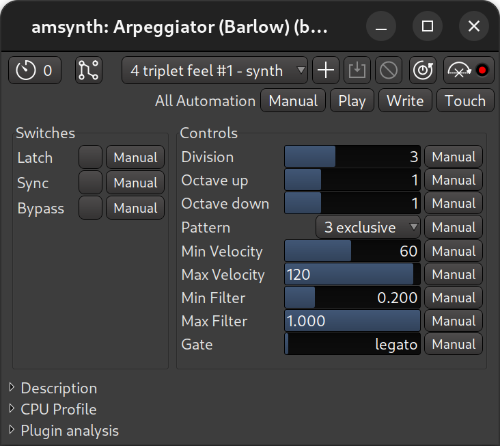Minimize the amsynth Arpeggiator window
This screenshot has height=446, width=500.
pos(381,26)
